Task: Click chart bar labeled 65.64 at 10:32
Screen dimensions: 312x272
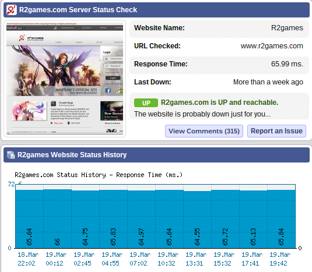Action: tap(169, 219)
